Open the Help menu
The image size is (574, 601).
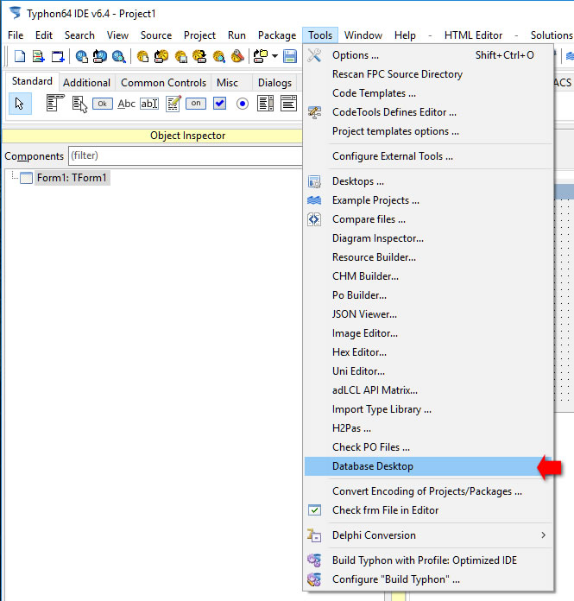tap(405, 35)
